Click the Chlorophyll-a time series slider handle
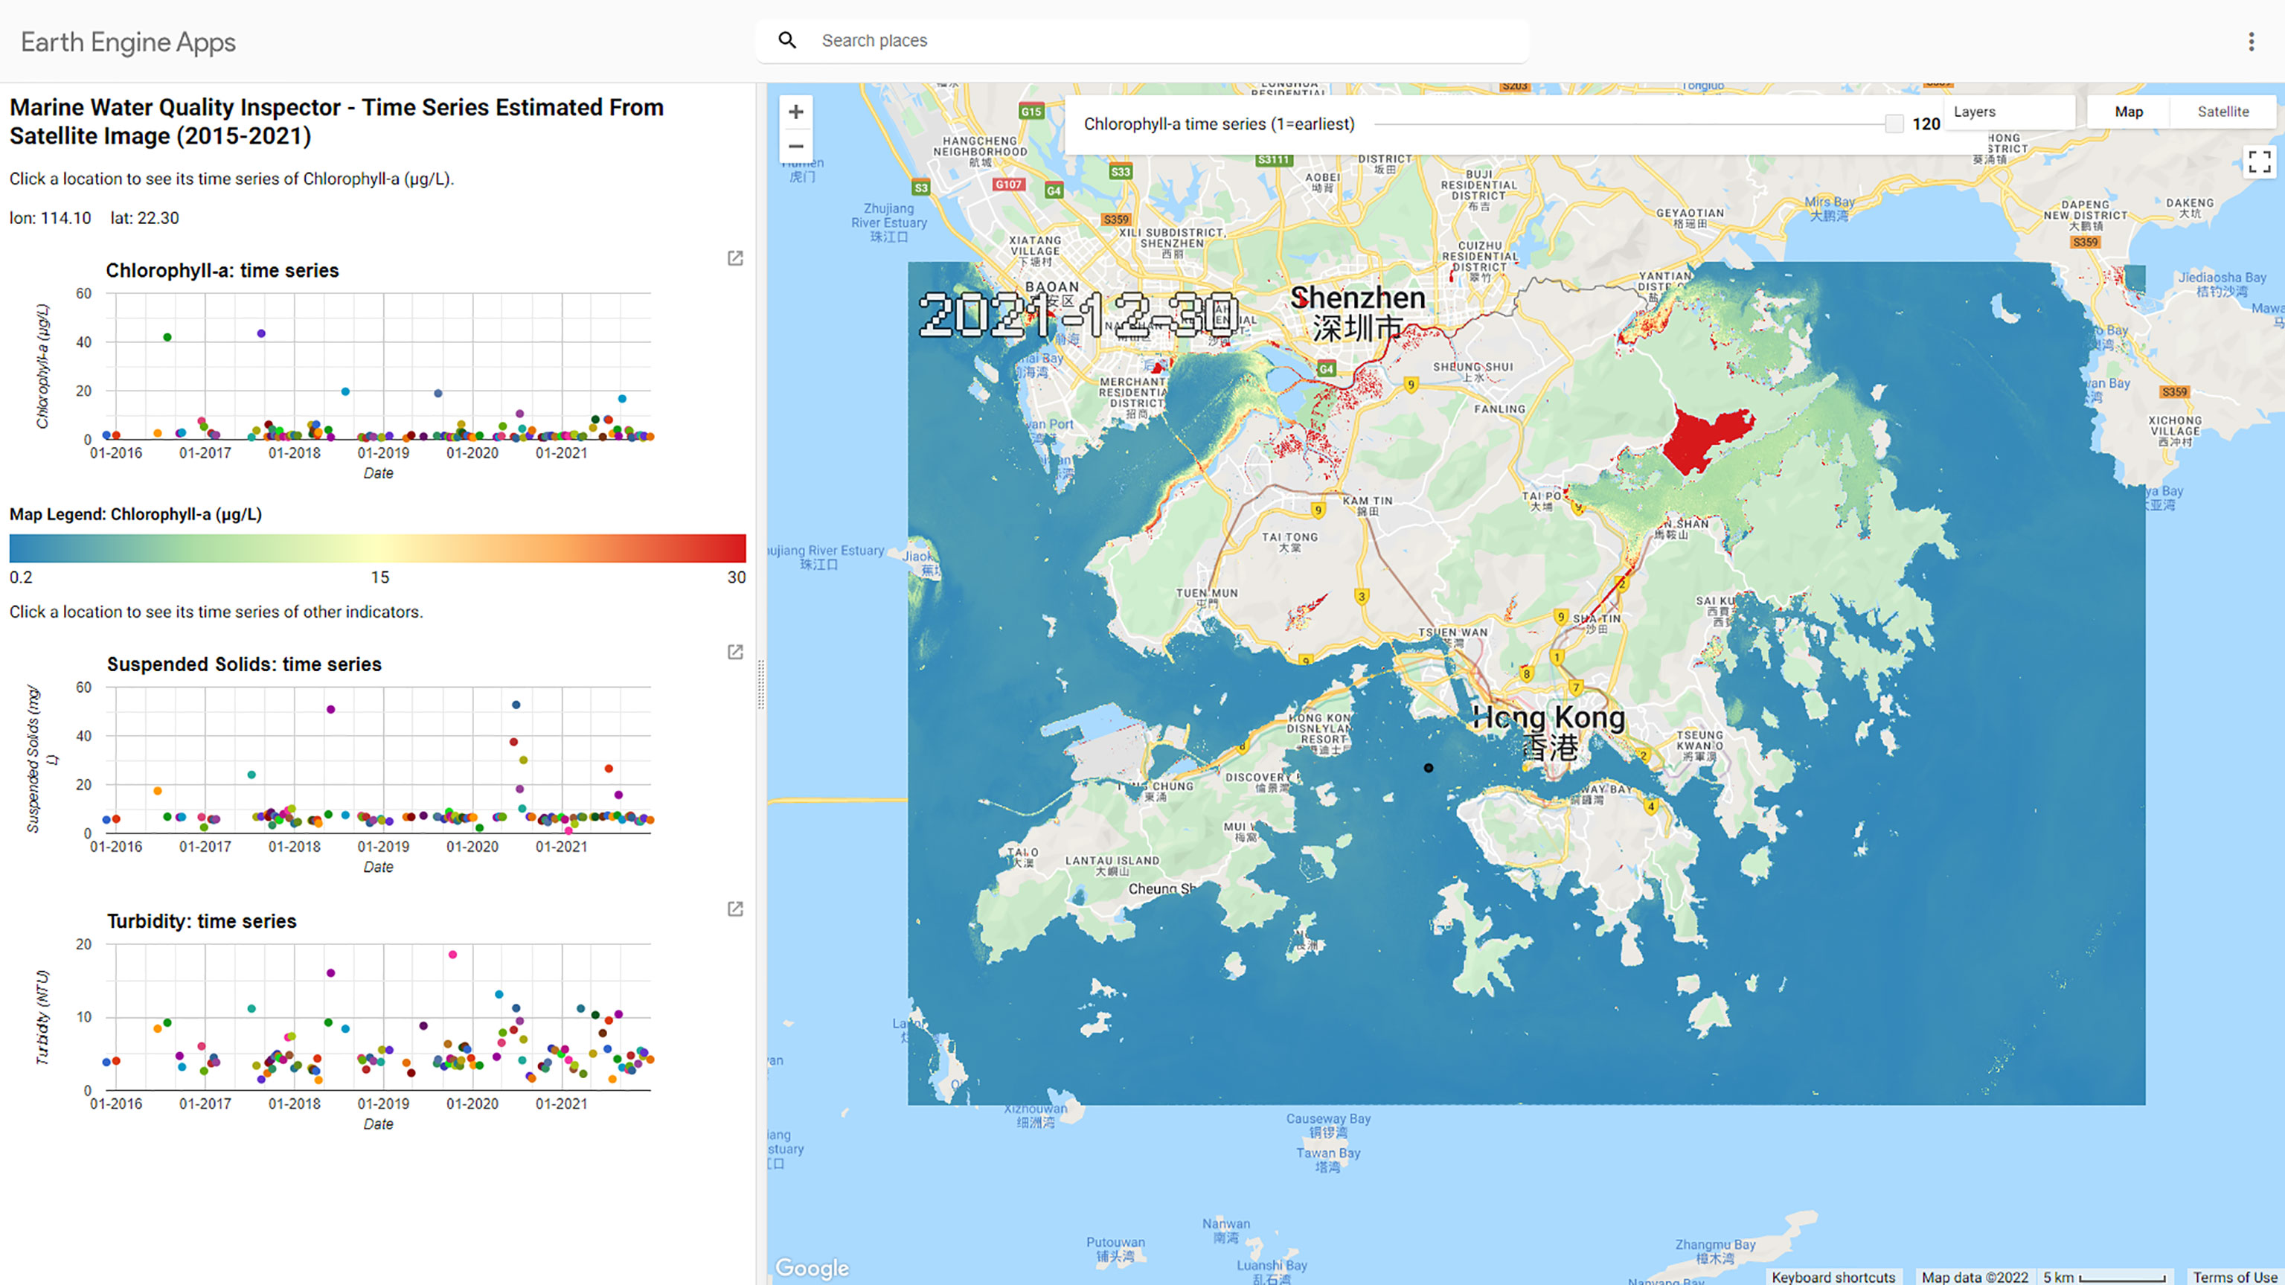 pos(1894,124)
